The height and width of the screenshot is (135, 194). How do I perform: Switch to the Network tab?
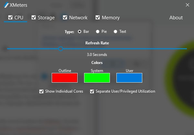(x=78, y=18)
